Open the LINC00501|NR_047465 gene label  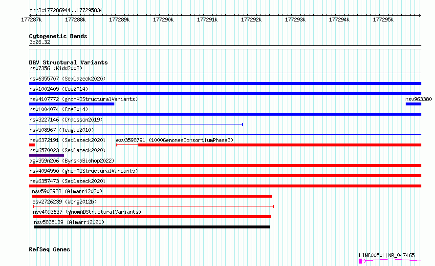[x=387, y=255]
